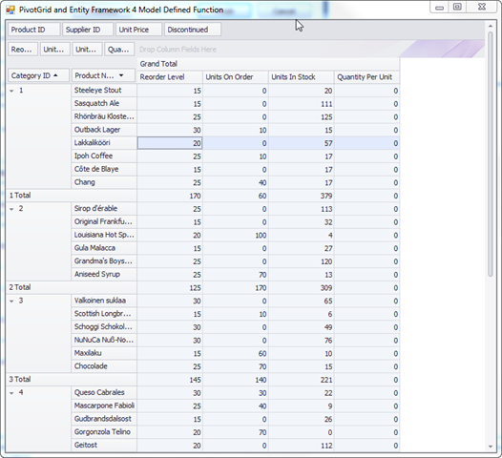
Task: Select the Aniseed Syrup row
Action: tap(104, 274)
